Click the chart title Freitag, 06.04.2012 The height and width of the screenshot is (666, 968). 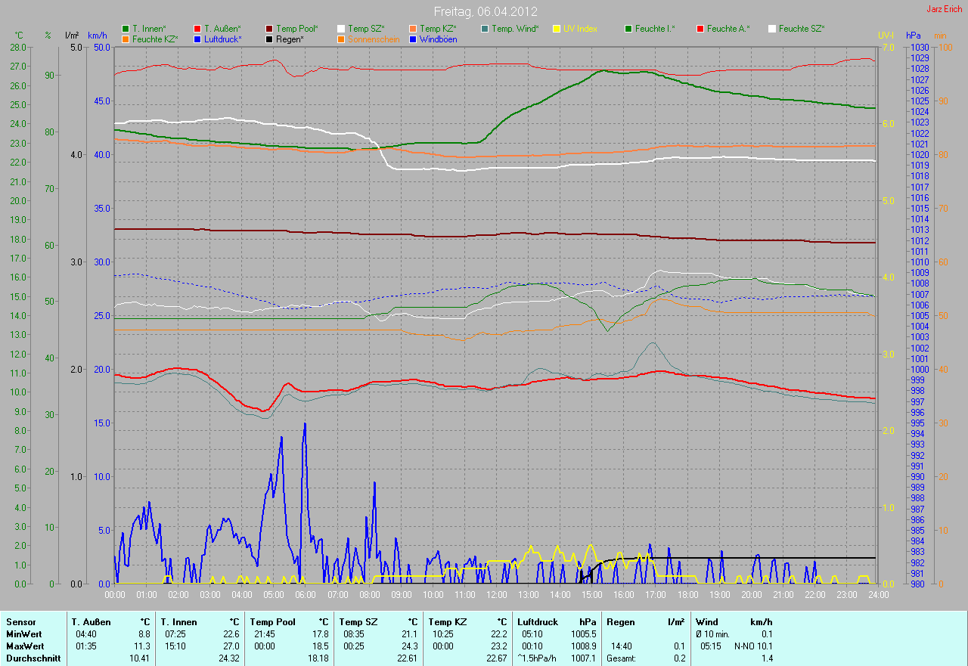(484, 11)
